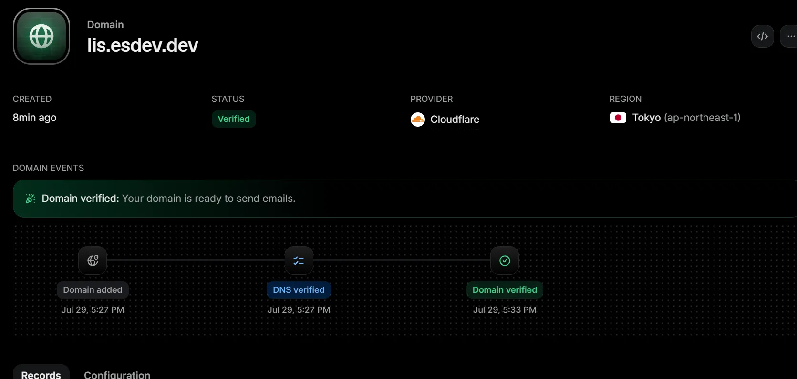Click the Domain verified green label
Viewport: 797px width, 379px height.
tap(505, 290)
